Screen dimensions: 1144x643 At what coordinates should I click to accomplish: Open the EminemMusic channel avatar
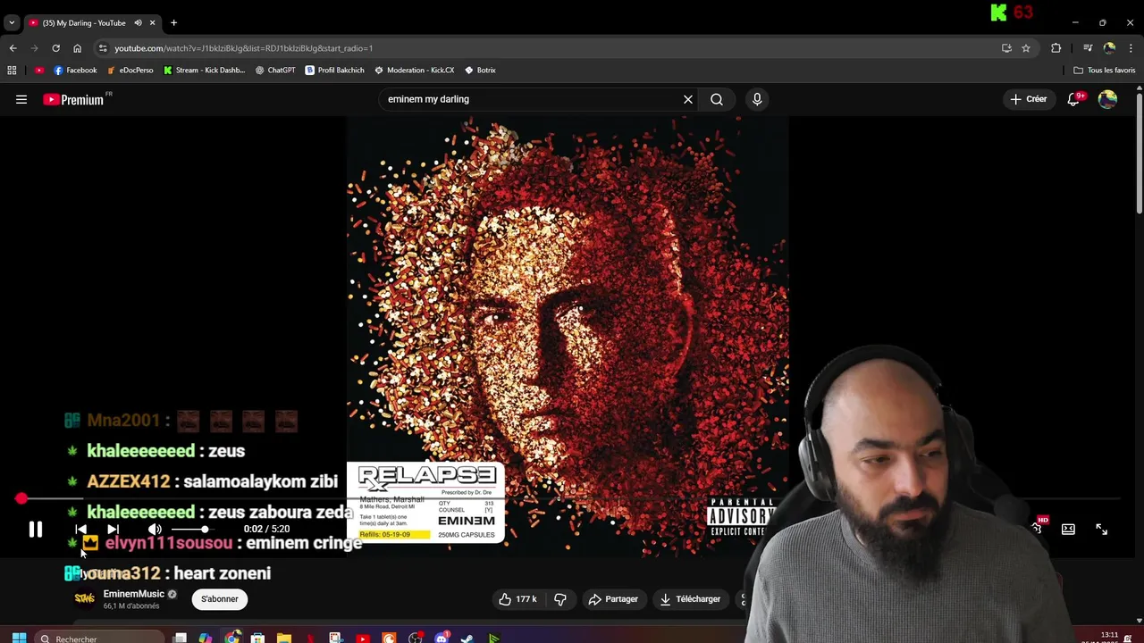point(84,598)
